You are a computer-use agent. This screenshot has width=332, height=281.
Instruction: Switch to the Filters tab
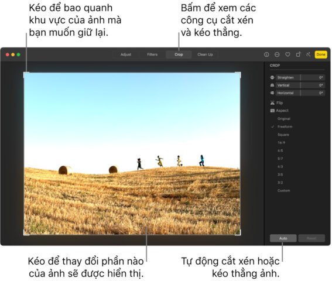click(152, 54)
